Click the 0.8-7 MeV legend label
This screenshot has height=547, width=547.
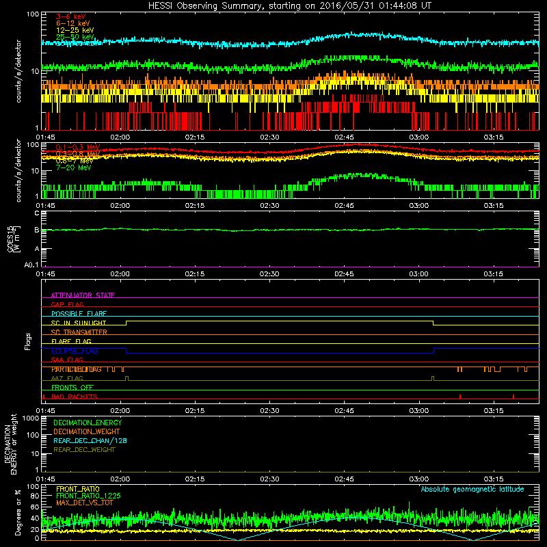point(75,161)
